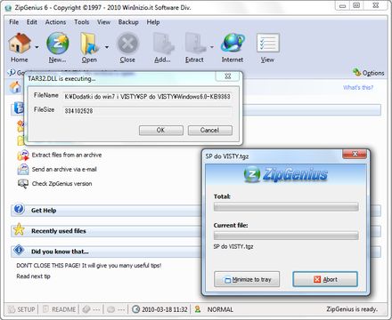Click the Get Help question mark icon

[19, 209]
